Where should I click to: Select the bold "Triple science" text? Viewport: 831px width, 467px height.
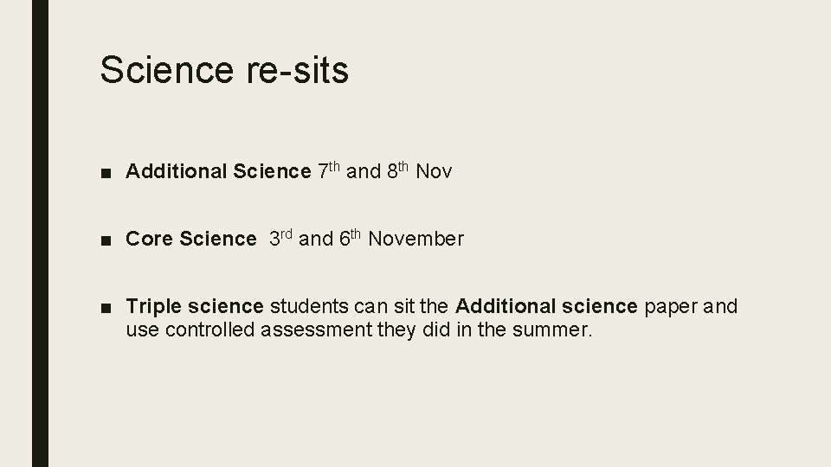point(195,306)
